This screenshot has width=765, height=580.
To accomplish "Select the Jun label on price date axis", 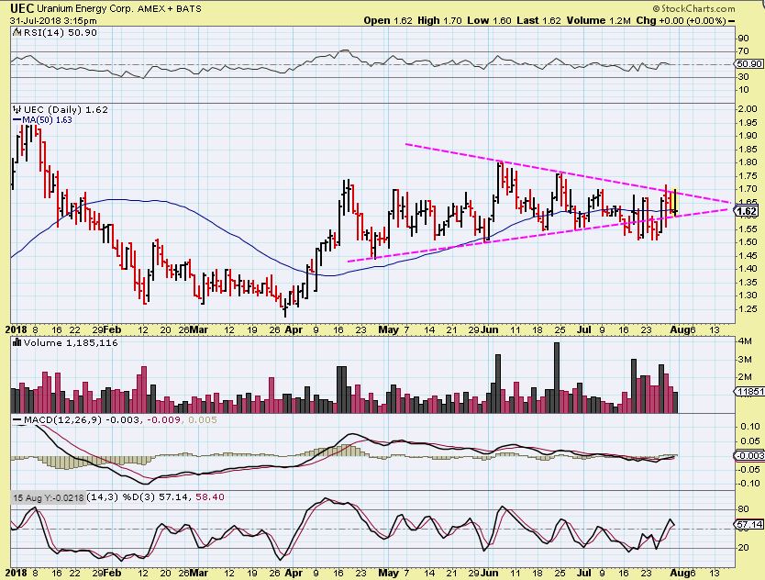I will [x=490, y=330].
